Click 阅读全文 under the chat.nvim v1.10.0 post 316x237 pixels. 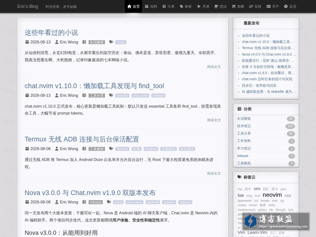[x=214, y=120]
